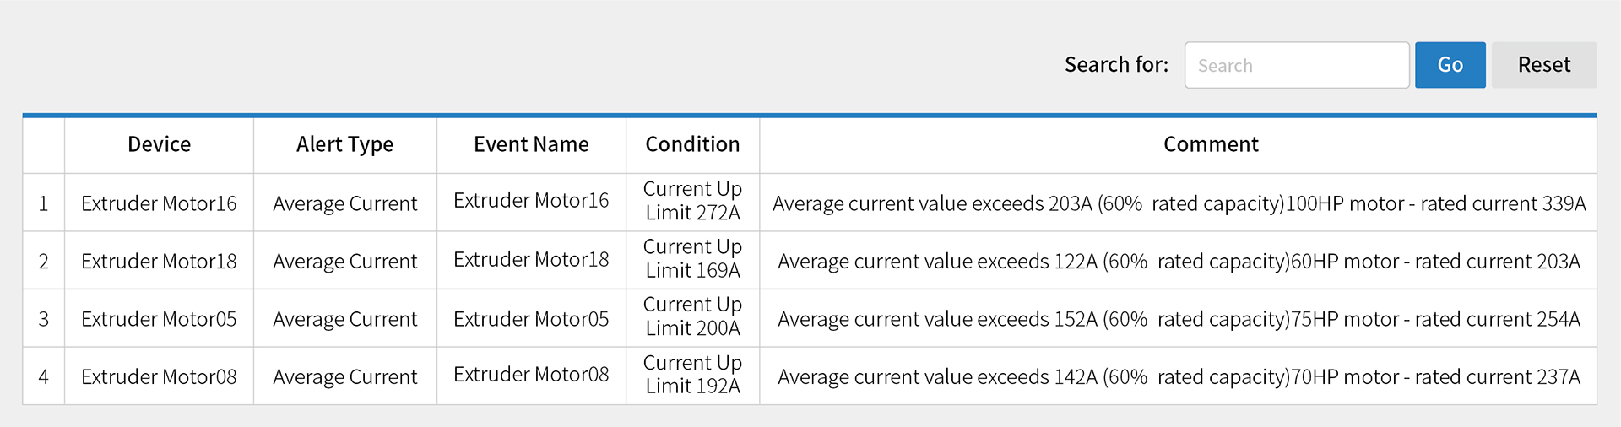This screenshot has height=427, width=1621.
Task: Click the comment mentioning 75HP motor
Action: click(x=1179, y=319)
